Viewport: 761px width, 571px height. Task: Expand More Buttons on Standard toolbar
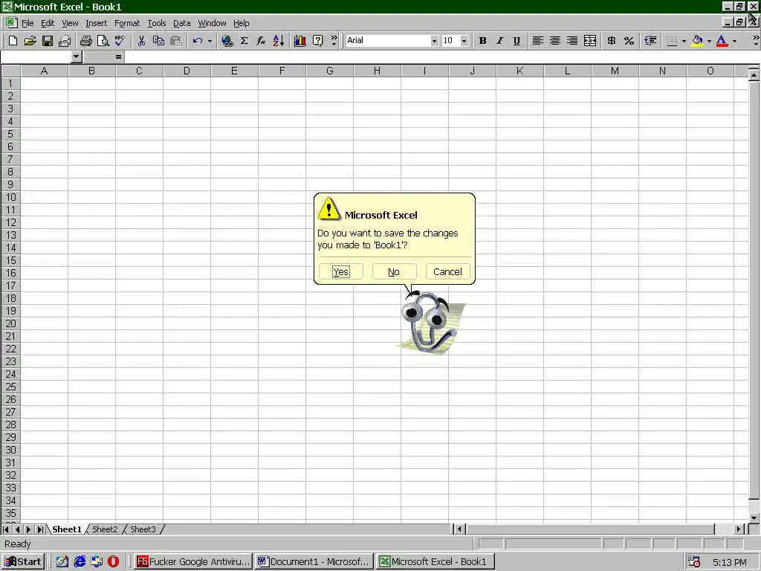[334, 41]
